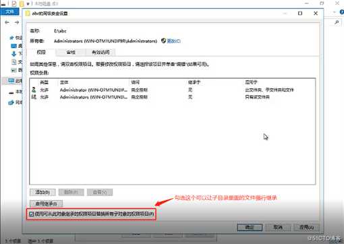The width and height of the screenshot is (344, 244).
Task: Click folder icon in Explorer title bar
Action: click(22, 3)
